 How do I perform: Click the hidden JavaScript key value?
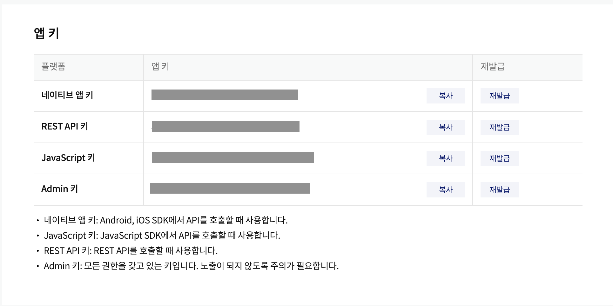tap(233, 157)
